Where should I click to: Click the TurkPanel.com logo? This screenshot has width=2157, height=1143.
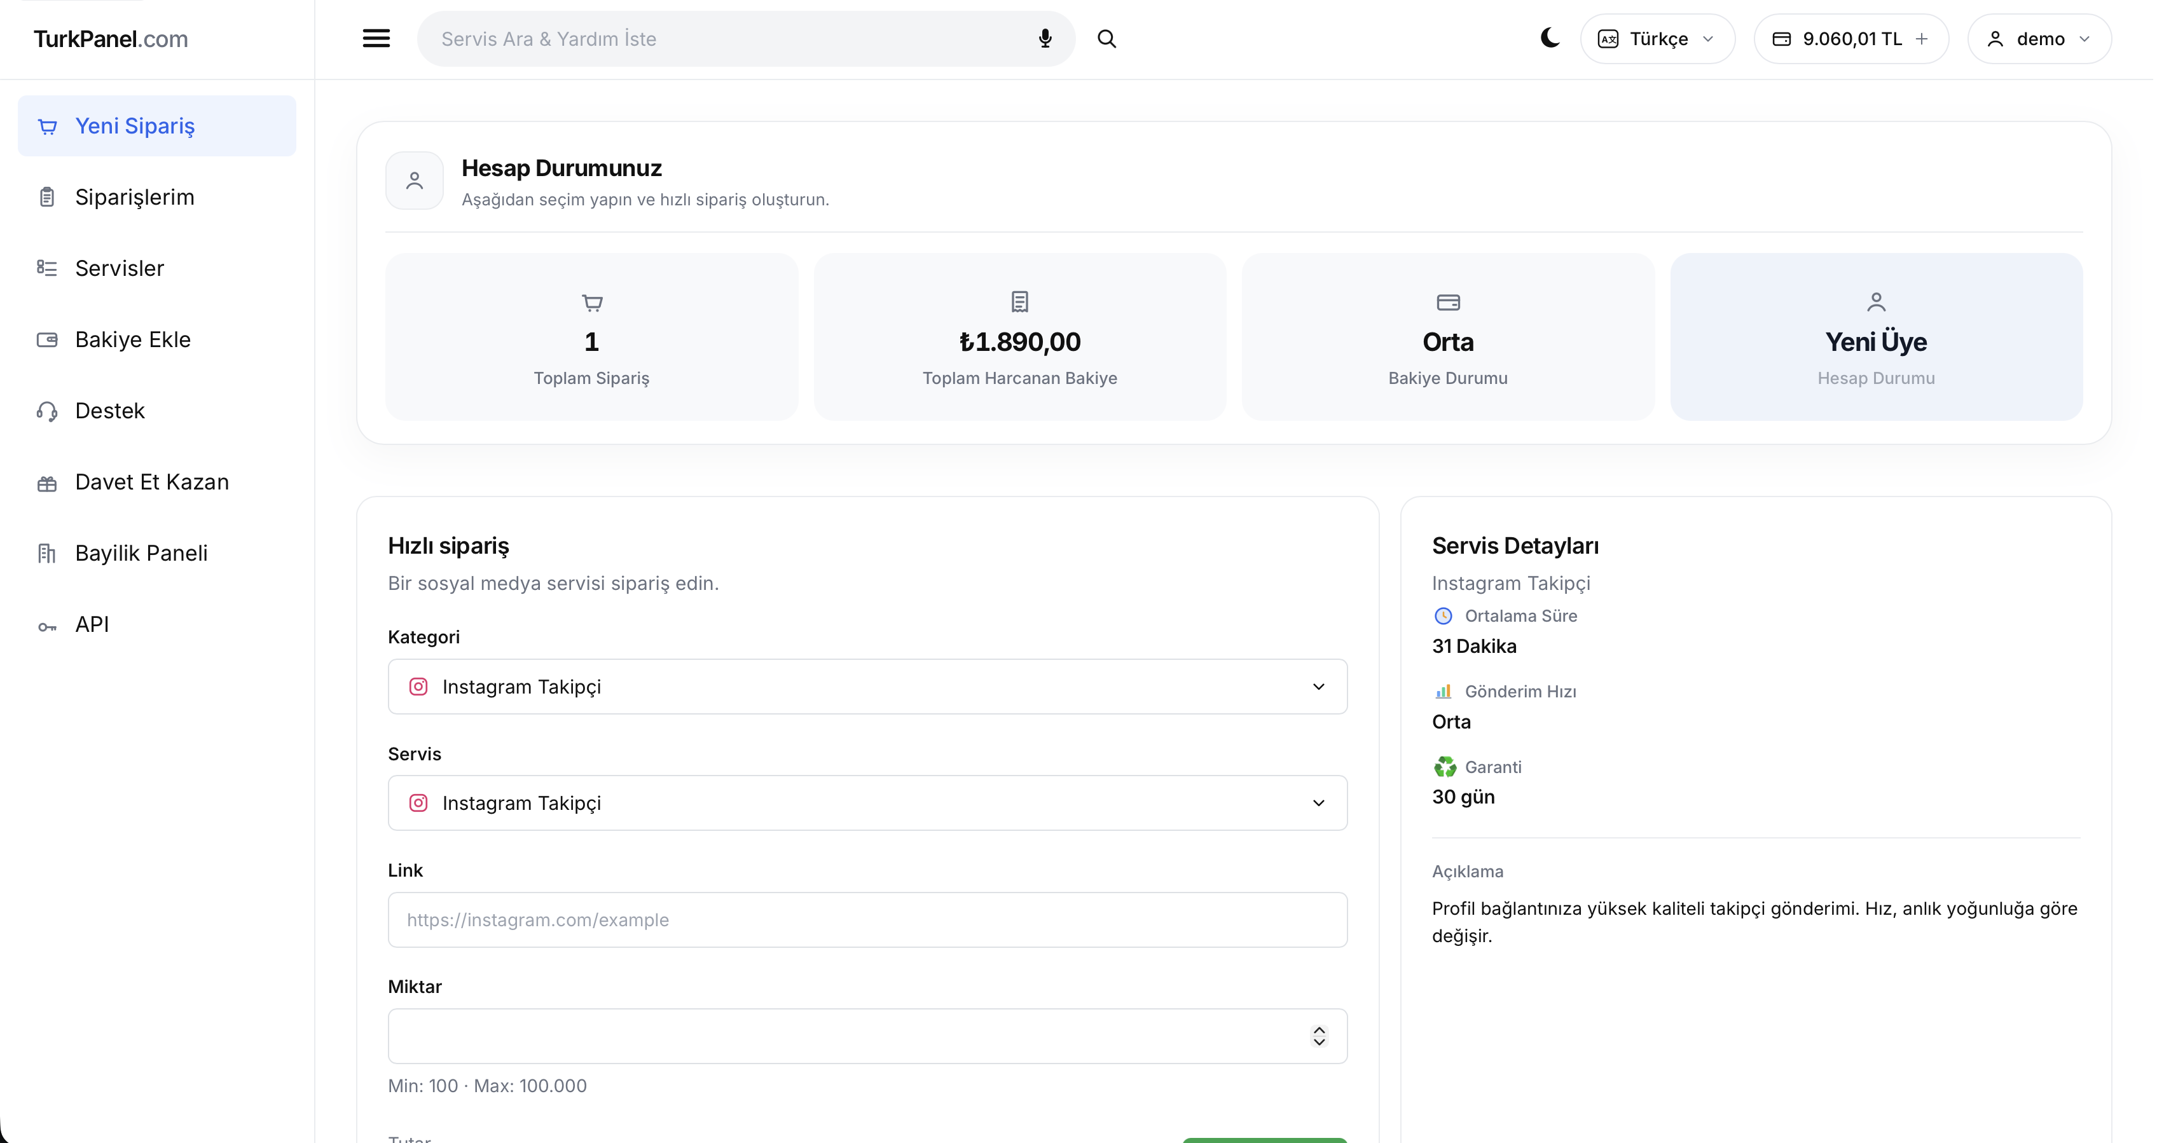point(111,39)
